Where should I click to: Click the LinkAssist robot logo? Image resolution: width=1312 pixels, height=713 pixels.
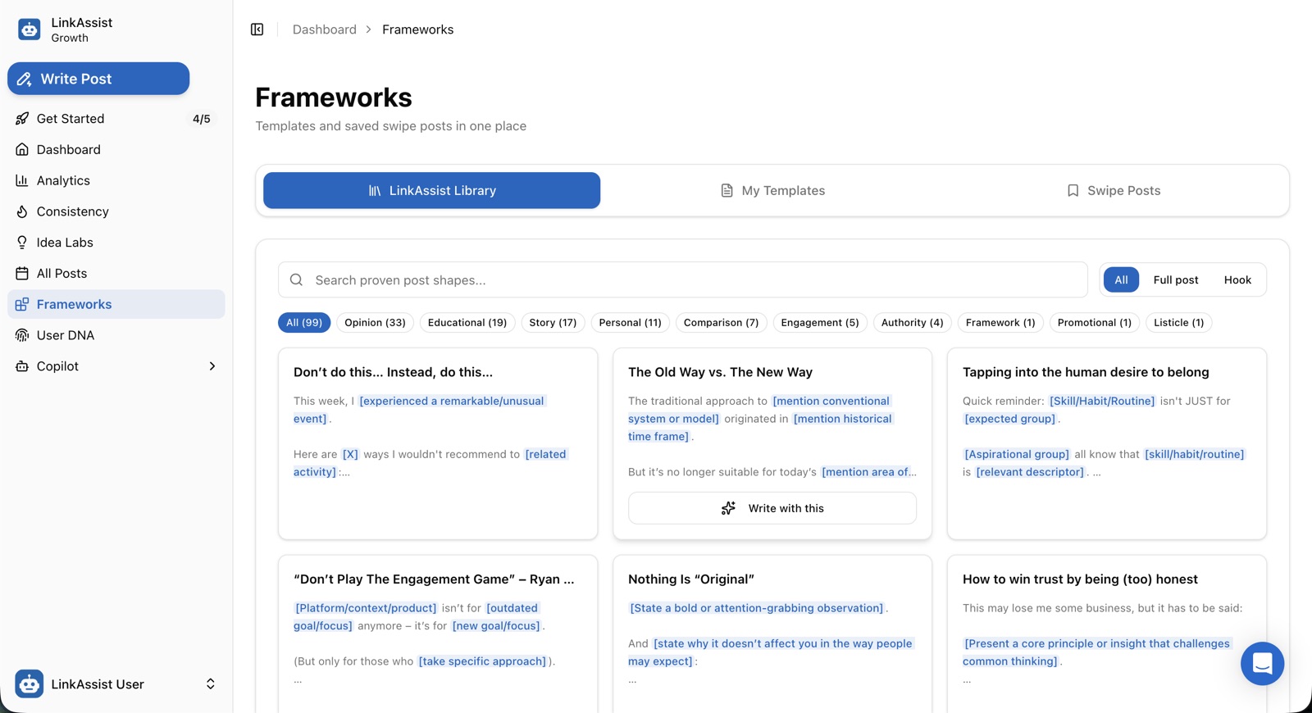[30, 30]
